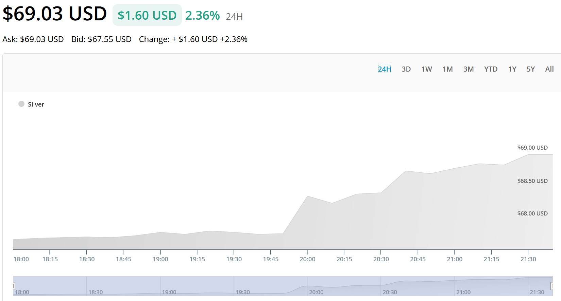
Task: Open the 5Y range tab
Action: pyautogui.click(x=531, y=69)
